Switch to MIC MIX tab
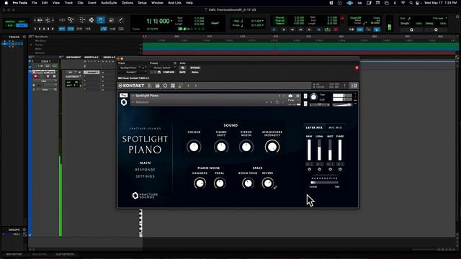The height and width of the screenshot is (259, 461). tap(335, 128)
